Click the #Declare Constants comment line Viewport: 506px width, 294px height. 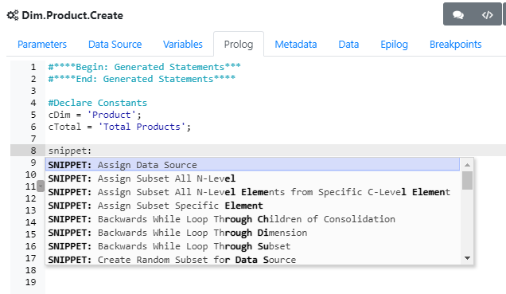click(x=97, y=103)
